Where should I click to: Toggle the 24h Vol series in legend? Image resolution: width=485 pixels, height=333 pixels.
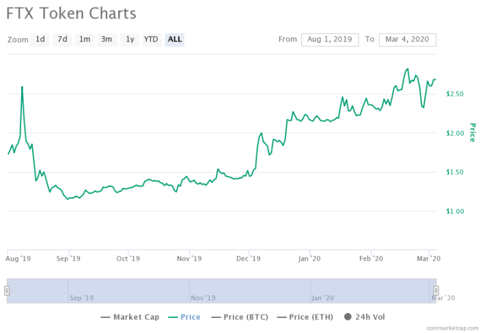pyautogui.click(x=364, y=317)
